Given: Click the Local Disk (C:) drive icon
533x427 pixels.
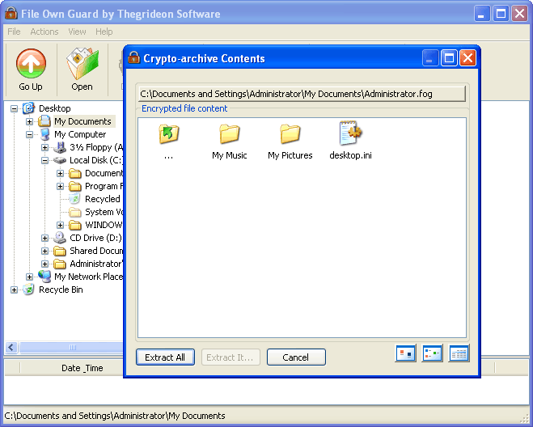Looking at the screenshot, I should tap(60, 160).
